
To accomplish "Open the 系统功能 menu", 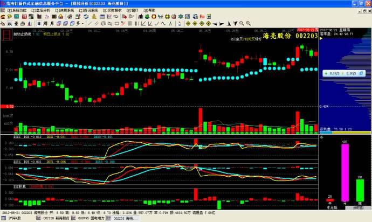I will (17, 10).
